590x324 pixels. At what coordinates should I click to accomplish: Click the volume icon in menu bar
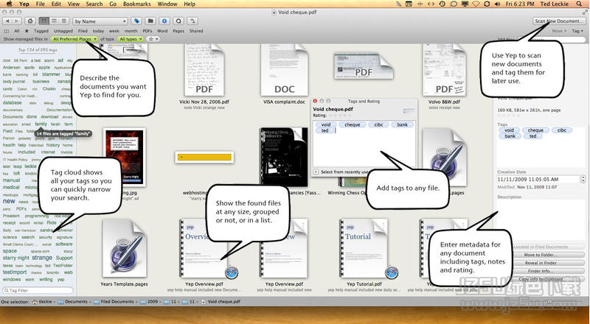point(498,4)
